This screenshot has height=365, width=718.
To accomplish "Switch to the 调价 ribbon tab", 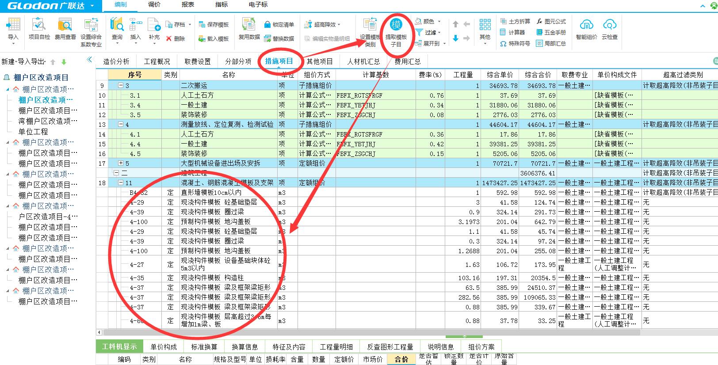I will pos(154,4).
